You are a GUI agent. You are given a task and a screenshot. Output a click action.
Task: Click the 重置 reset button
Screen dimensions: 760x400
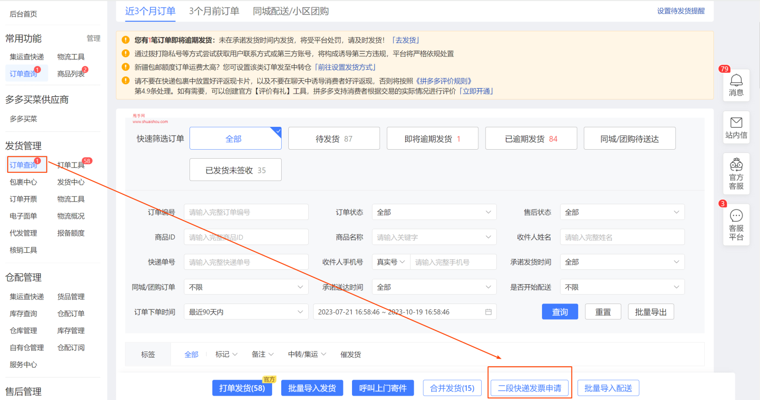click(x=603, y=312)
